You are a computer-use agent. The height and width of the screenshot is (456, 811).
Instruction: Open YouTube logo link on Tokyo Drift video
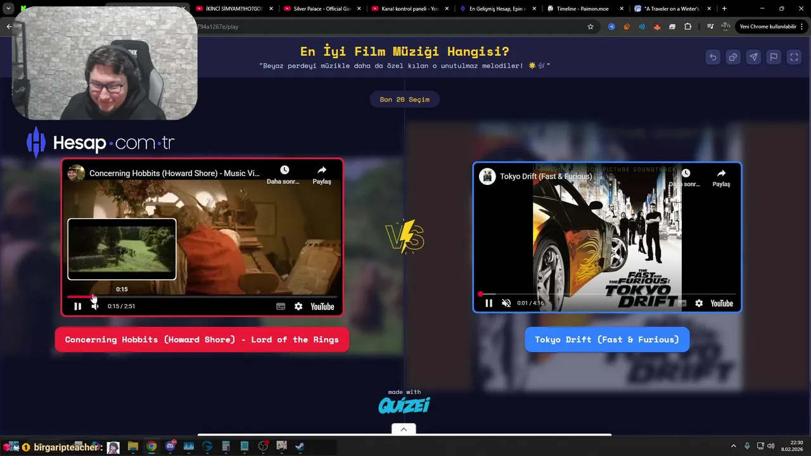pos(722,303)
